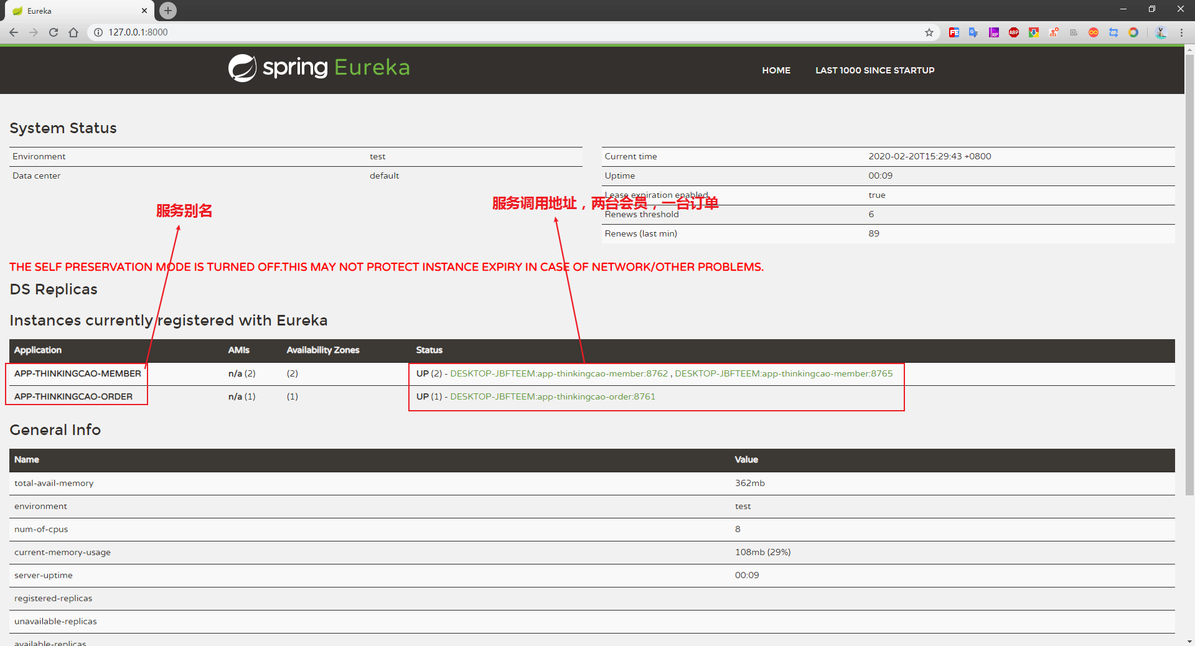Click the self preservation mode warning text
This screenshot has width=1195, height=646.
(387, 267)
